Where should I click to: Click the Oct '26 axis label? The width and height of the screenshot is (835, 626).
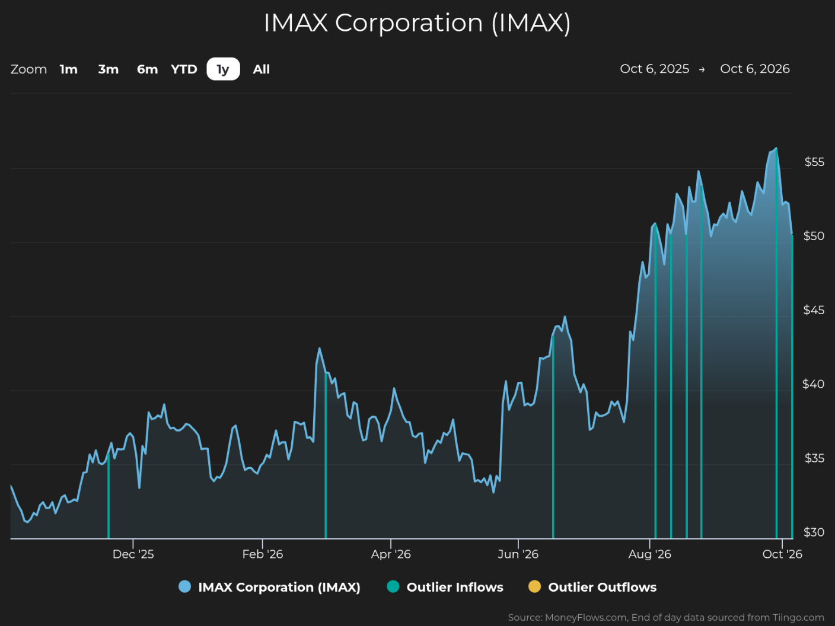pyautogui.click(x=782, y=554)
